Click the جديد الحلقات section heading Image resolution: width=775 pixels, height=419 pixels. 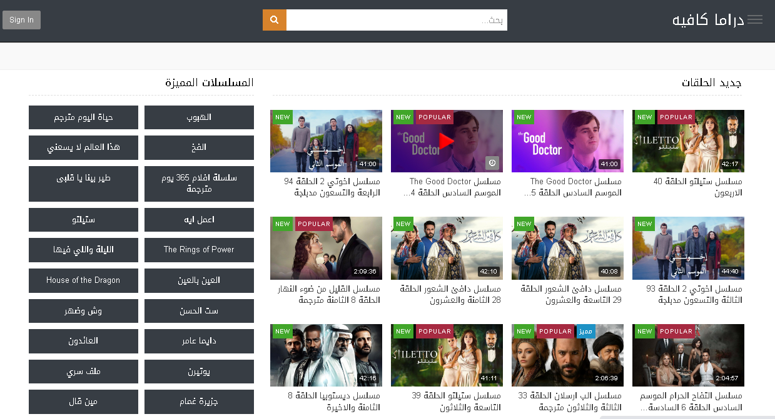tap(712, 82)
